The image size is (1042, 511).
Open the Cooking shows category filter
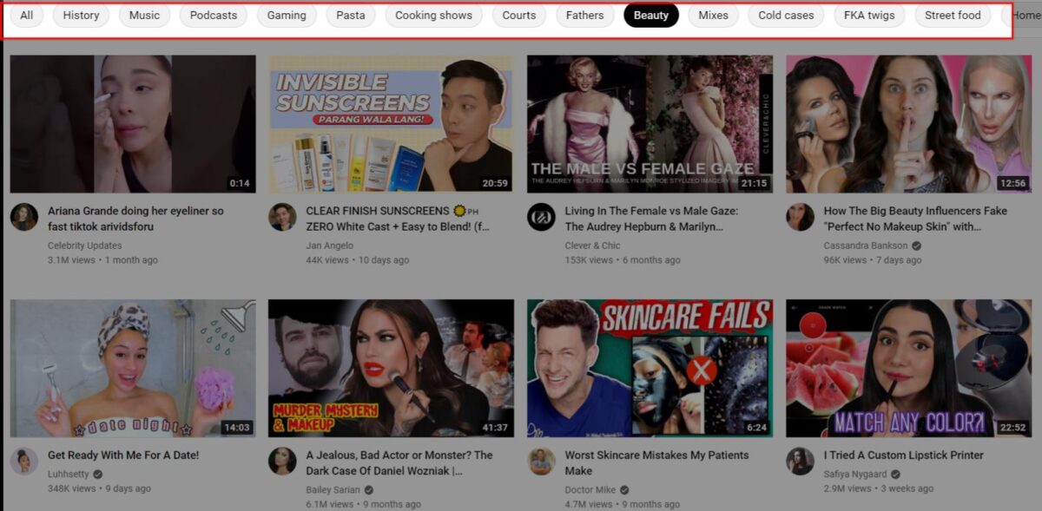click(433, 15)
